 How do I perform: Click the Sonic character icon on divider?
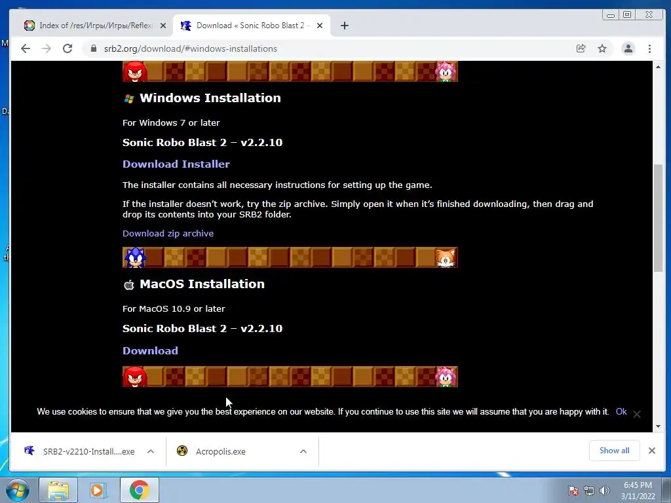coord(135,257)
